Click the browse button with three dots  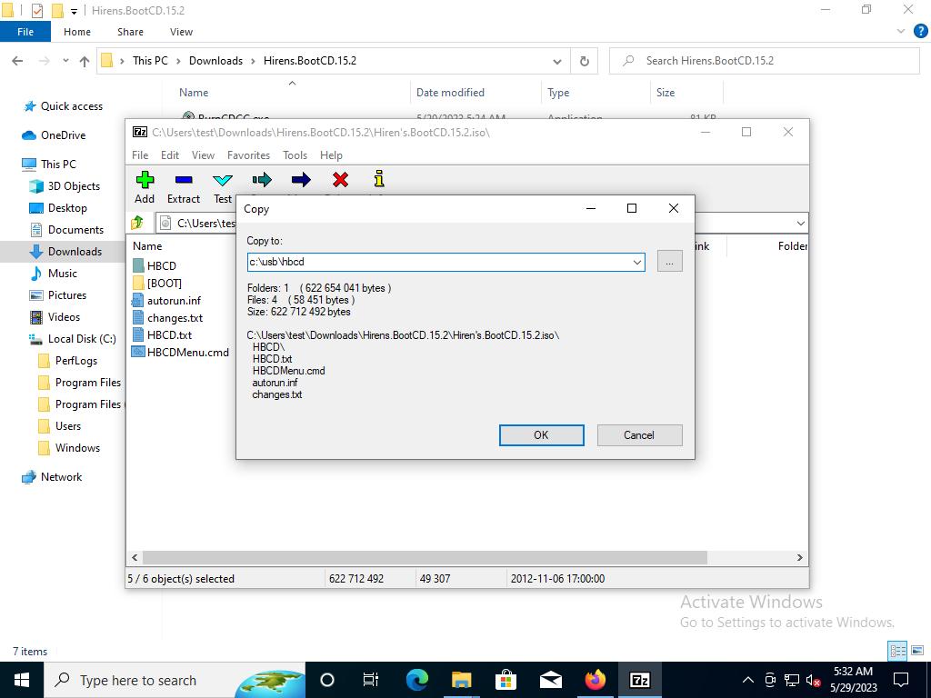click(669, 262)
